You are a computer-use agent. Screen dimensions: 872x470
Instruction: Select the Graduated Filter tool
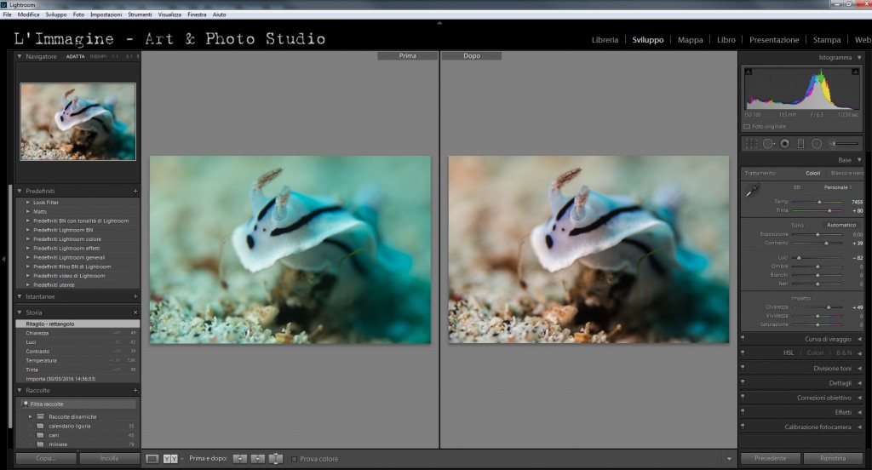[x=800, y=144]
